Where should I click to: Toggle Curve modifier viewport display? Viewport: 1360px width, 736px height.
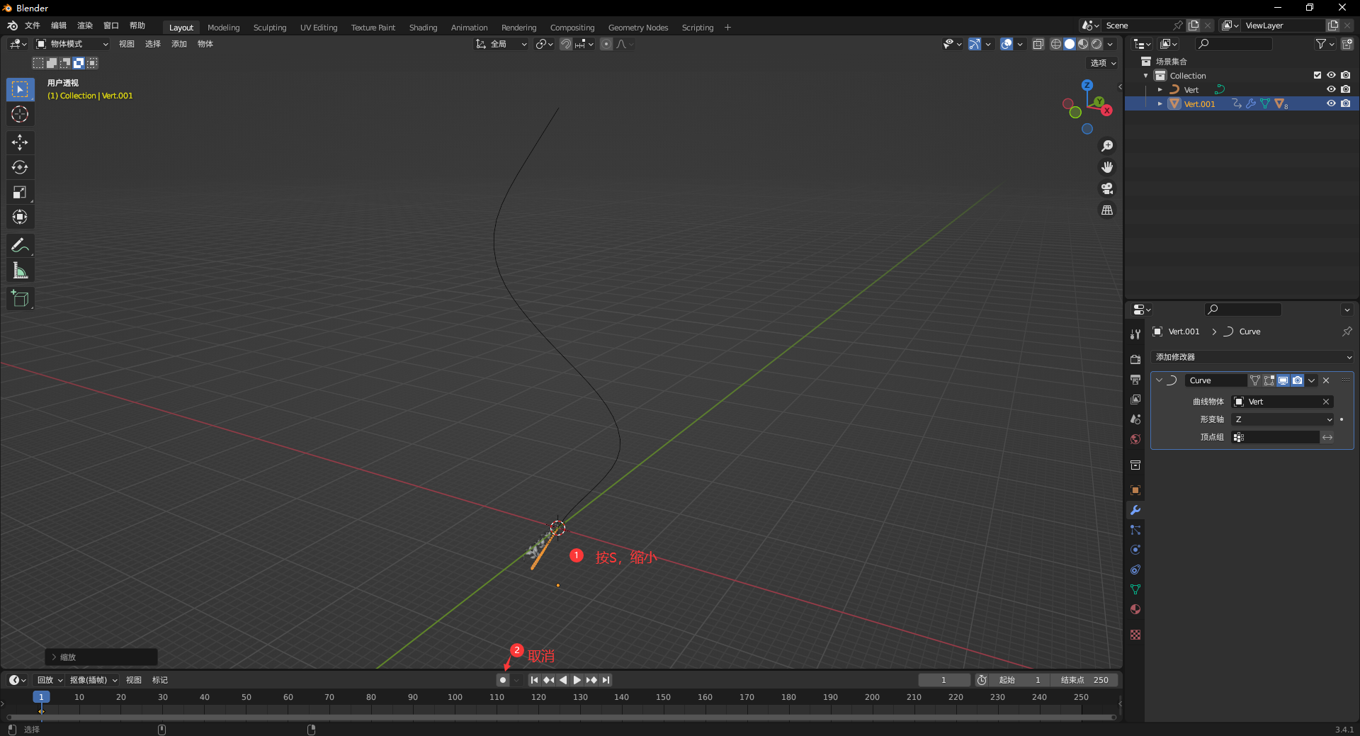pyautogui.click(x=1283, y=380)
